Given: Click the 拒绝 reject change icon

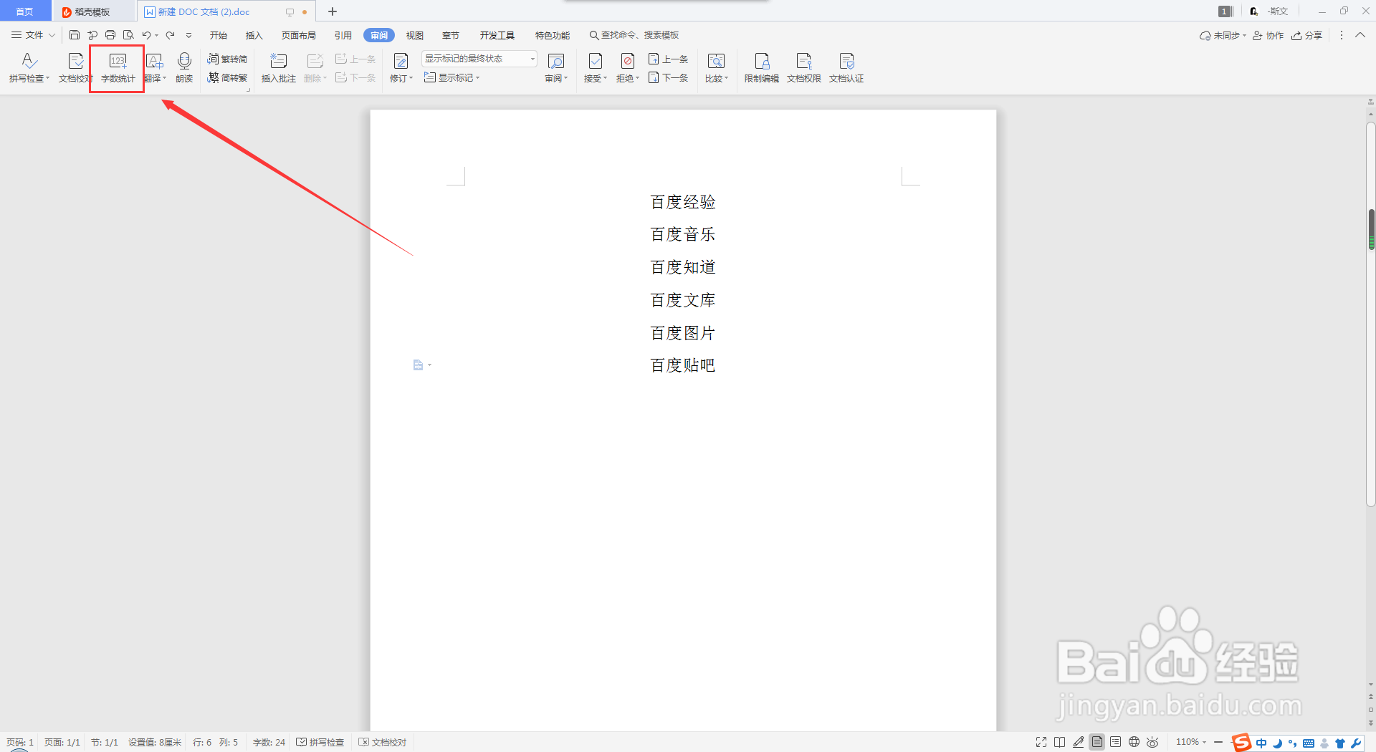Looking at the screenshot, I should click(627, 62).
